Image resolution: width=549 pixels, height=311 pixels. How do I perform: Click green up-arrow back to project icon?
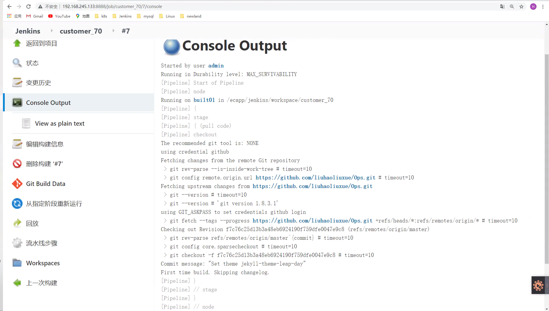17,43
